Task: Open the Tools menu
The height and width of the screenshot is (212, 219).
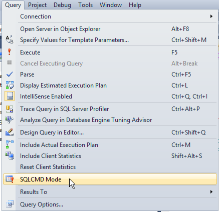Action: click(x=85, y=5)
